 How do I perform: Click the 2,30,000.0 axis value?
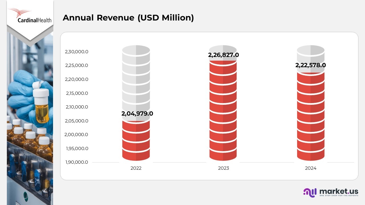[76, 52]
